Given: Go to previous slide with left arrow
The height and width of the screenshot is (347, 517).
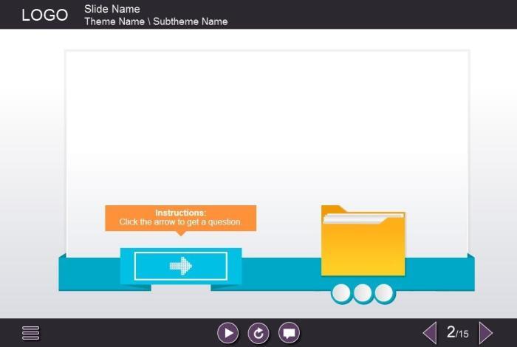Looking at the screenshot, I should pos(429,333).
